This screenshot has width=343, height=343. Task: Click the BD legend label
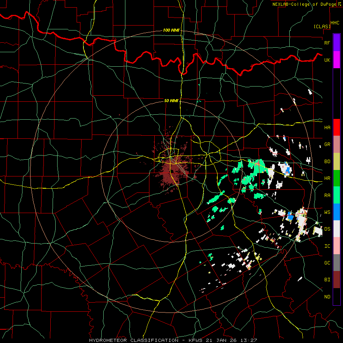click(x=327, y=162)
